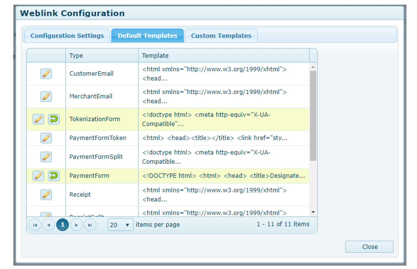
Task: Advance to the next page
Action: (76, 224)
